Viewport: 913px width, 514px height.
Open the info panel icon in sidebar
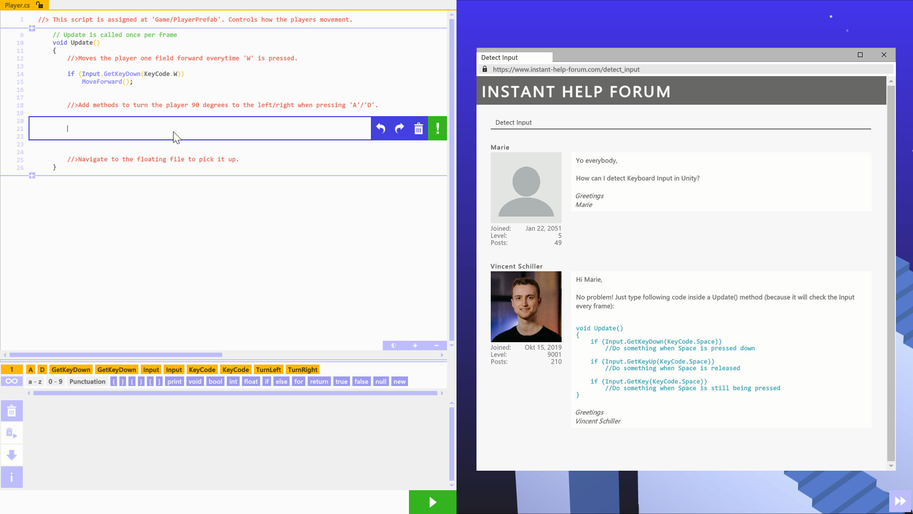point(12,477)
